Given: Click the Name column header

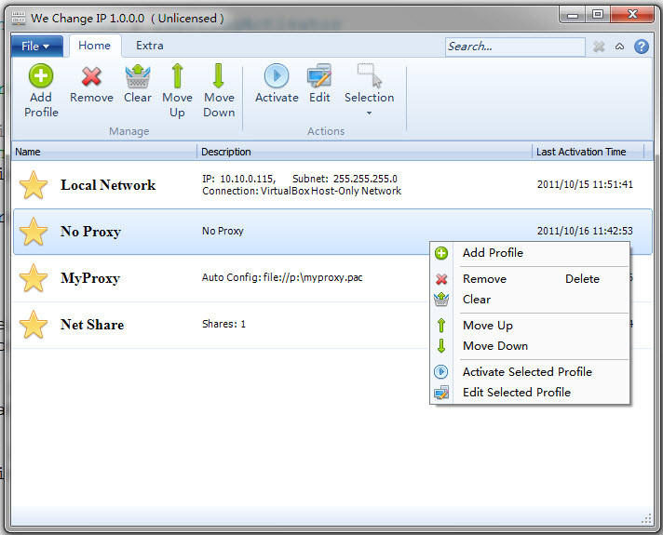Looking at the screenshot, I should tap(104, 152).
